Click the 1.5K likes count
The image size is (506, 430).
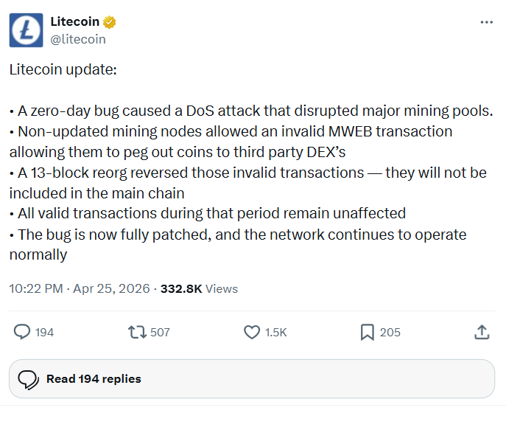click(x=275, y=333)
